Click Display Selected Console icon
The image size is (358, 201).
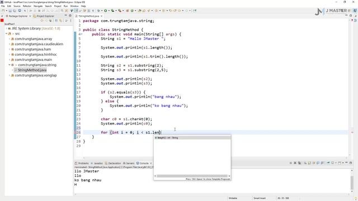click(333, 163)
